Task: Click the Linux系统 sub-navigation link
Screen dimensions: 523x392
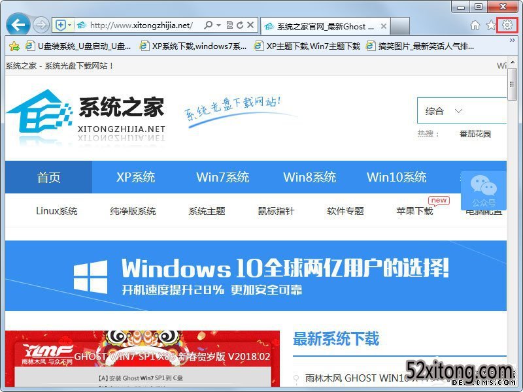Action: click(x=57, y=211)
